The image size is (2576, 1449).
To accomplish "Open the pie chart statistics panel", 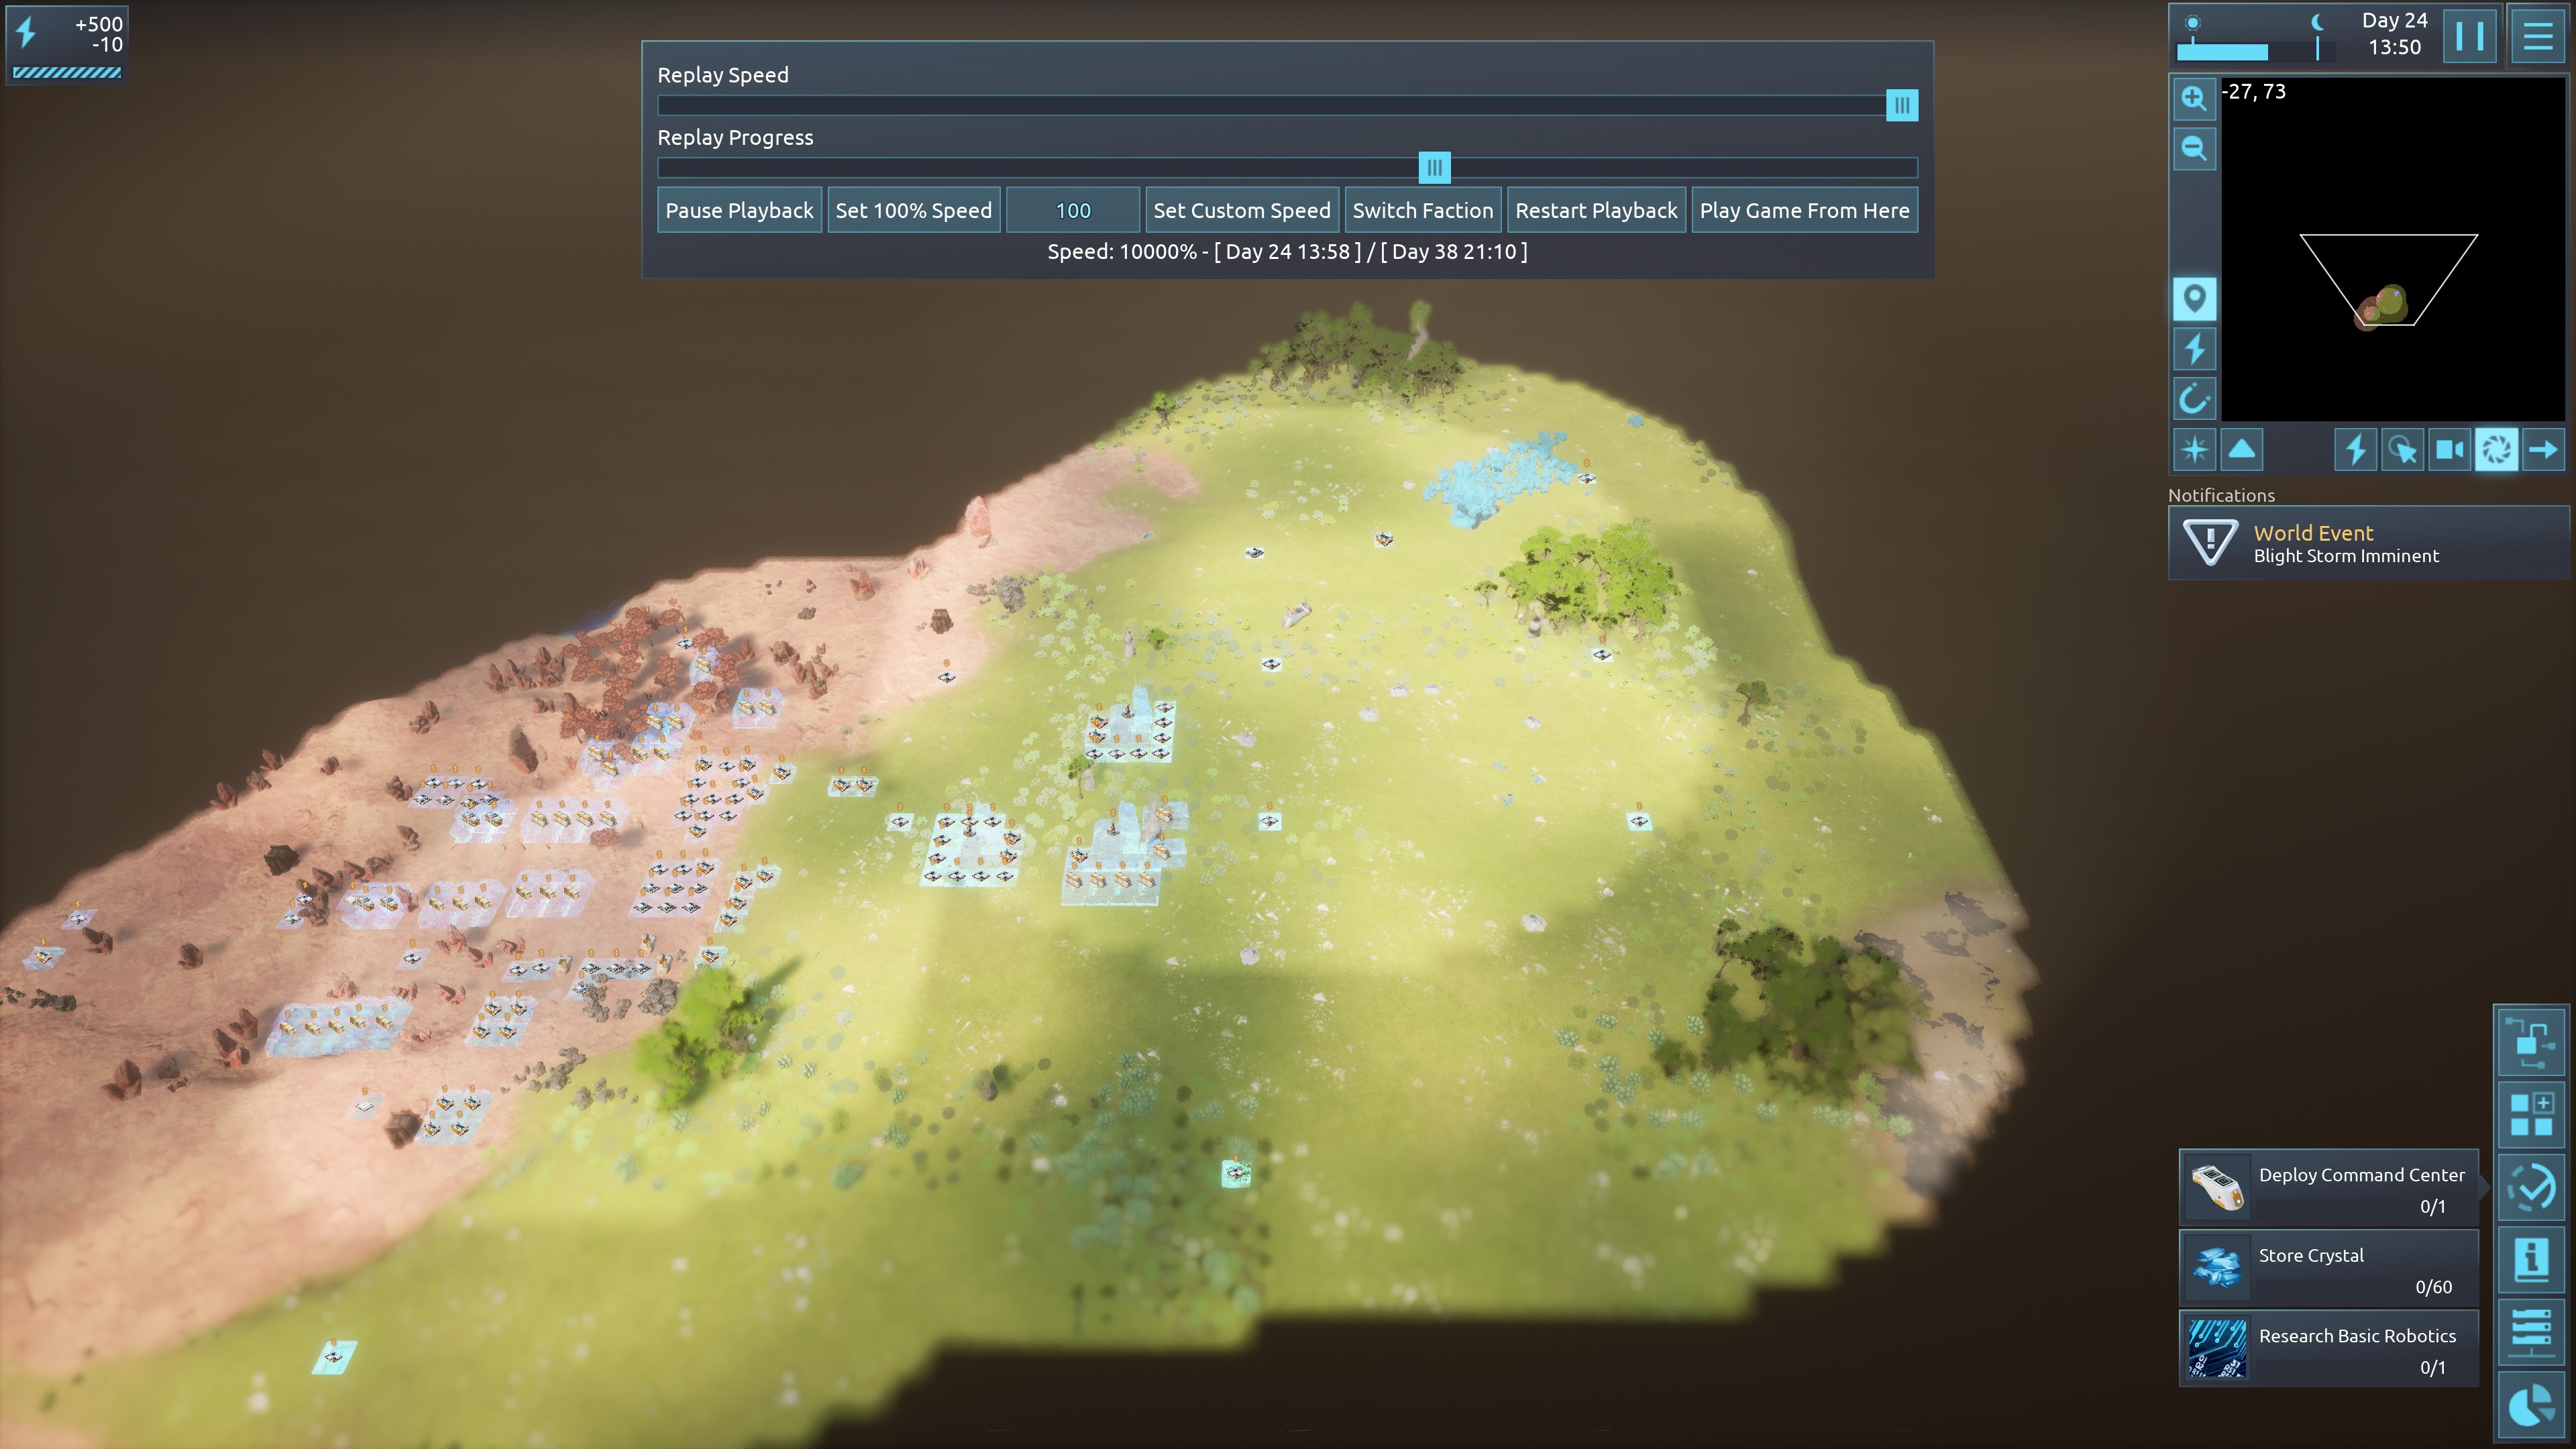I will [2531, 1406].
